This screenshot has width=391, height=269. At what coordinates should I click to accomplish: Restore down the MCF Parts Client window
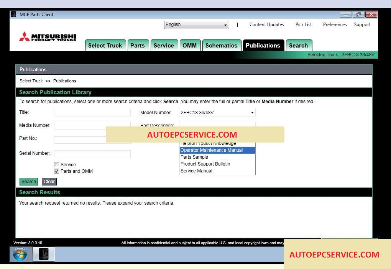point(358,15)
